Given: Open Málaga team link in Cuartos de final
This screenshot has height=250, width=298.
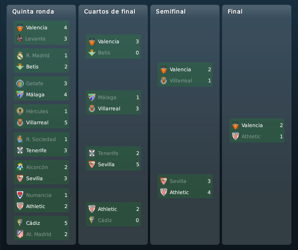Looking at the screenshot, I should tap(107, 97).
